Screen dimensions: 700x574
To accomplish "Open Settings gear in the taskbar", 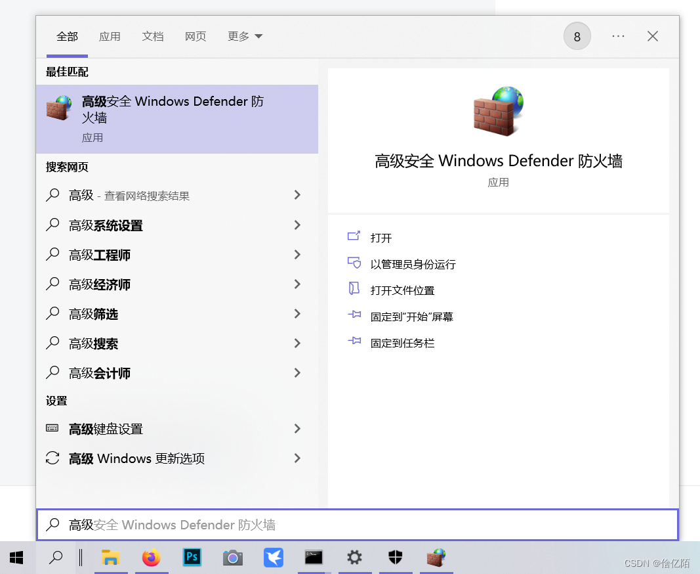I will 354,558.
